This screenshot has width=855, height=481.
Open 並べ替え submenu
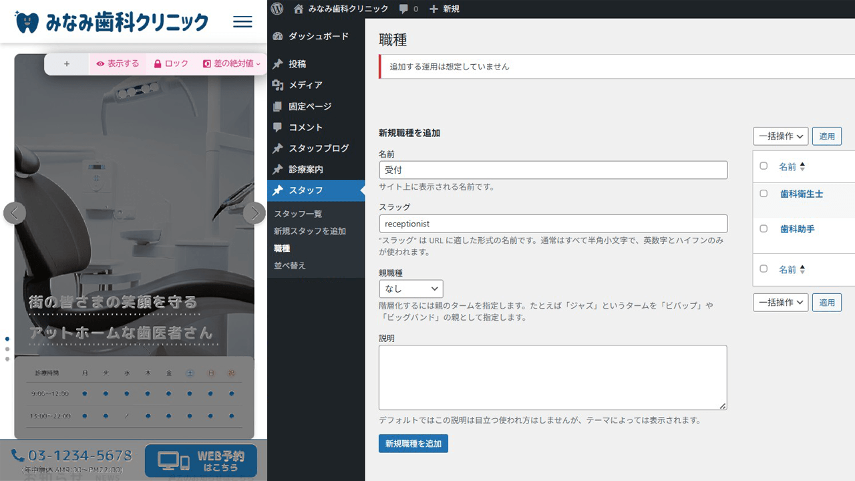coord(290,265)
